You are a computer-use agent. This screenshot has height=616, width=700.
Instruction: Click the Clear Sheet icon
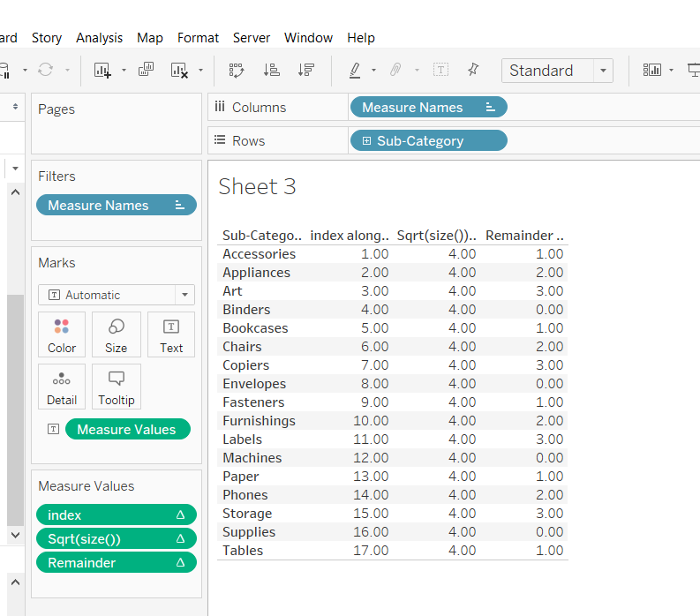point(179,71)
